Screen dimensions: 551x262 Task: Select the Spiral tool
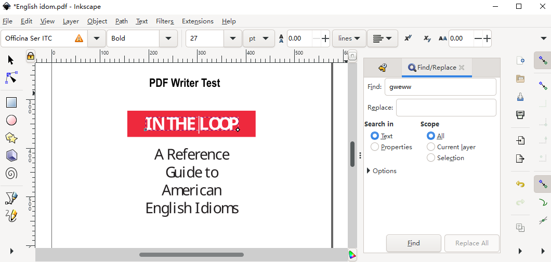(11, 173)
